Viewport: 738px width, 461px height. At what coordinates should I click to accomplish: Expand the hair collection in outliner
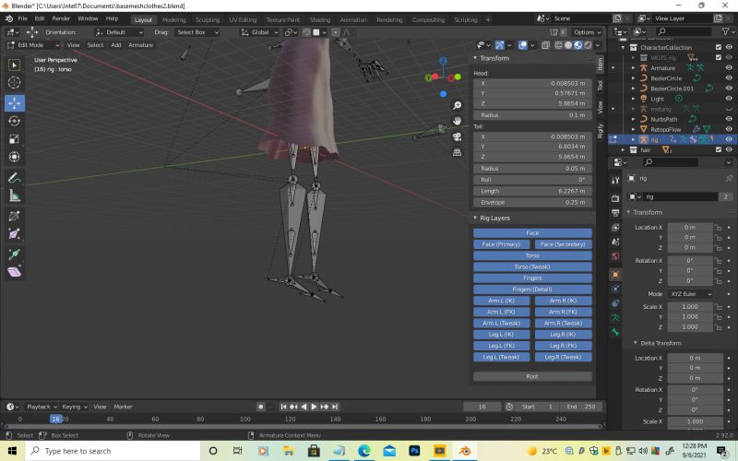click(x=624, y=149)
